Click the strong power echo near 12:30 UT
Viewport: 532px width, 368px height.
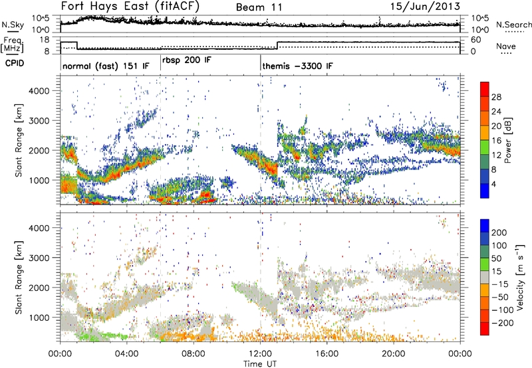tap(269, 166)
